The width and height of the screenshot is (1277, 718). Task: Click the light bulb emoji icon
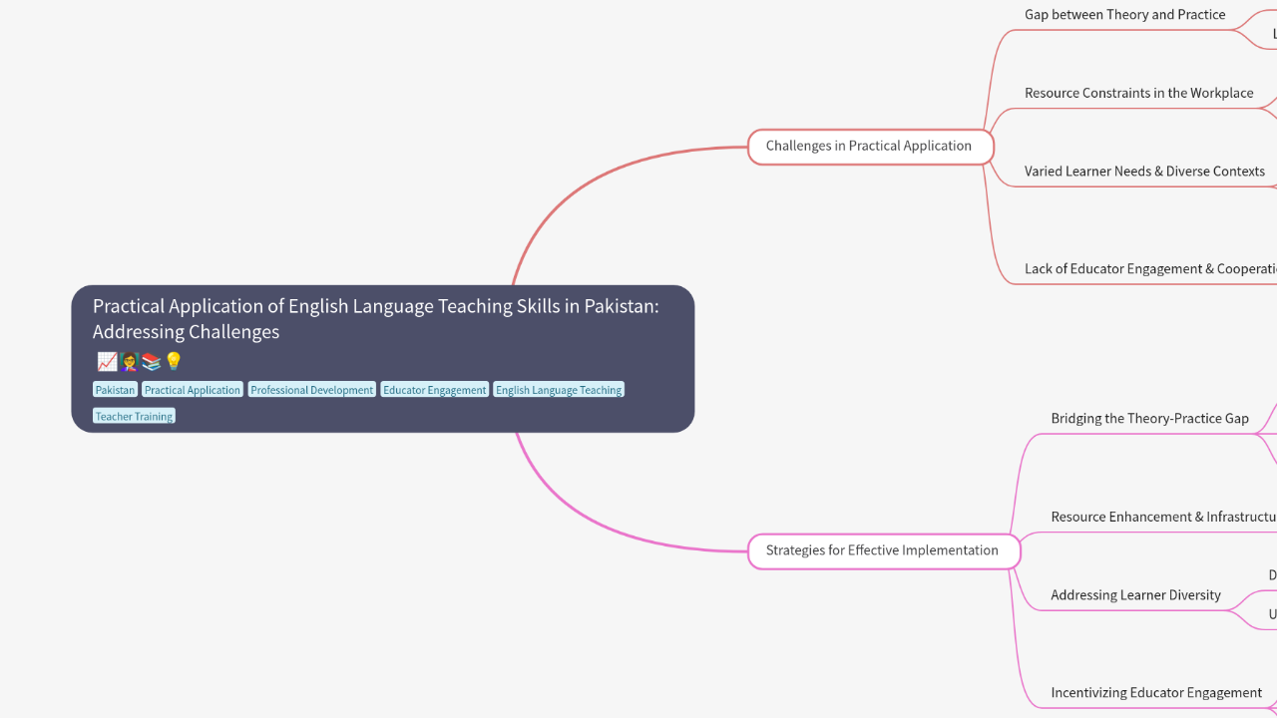click(x=173, y=362)
